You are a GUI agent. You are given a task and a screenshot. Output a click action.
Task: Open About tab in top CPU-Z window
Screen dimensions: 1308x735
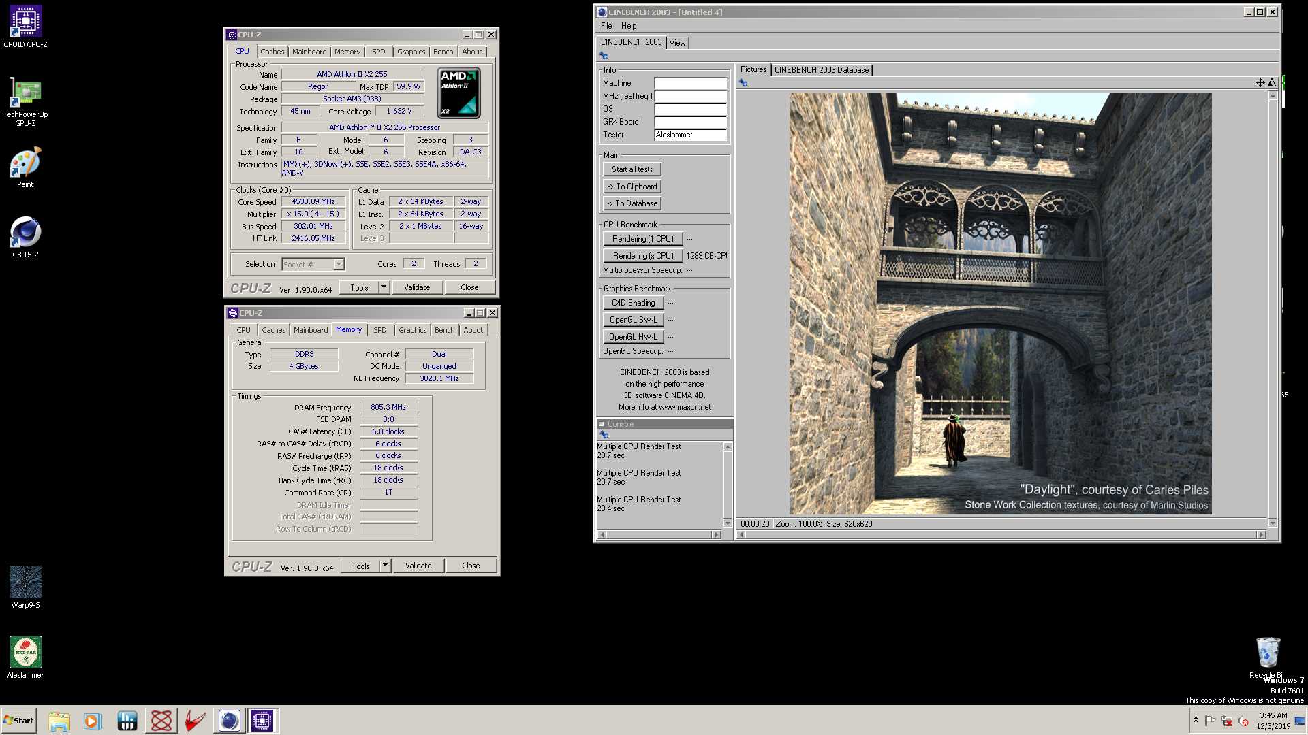point(471,52)
